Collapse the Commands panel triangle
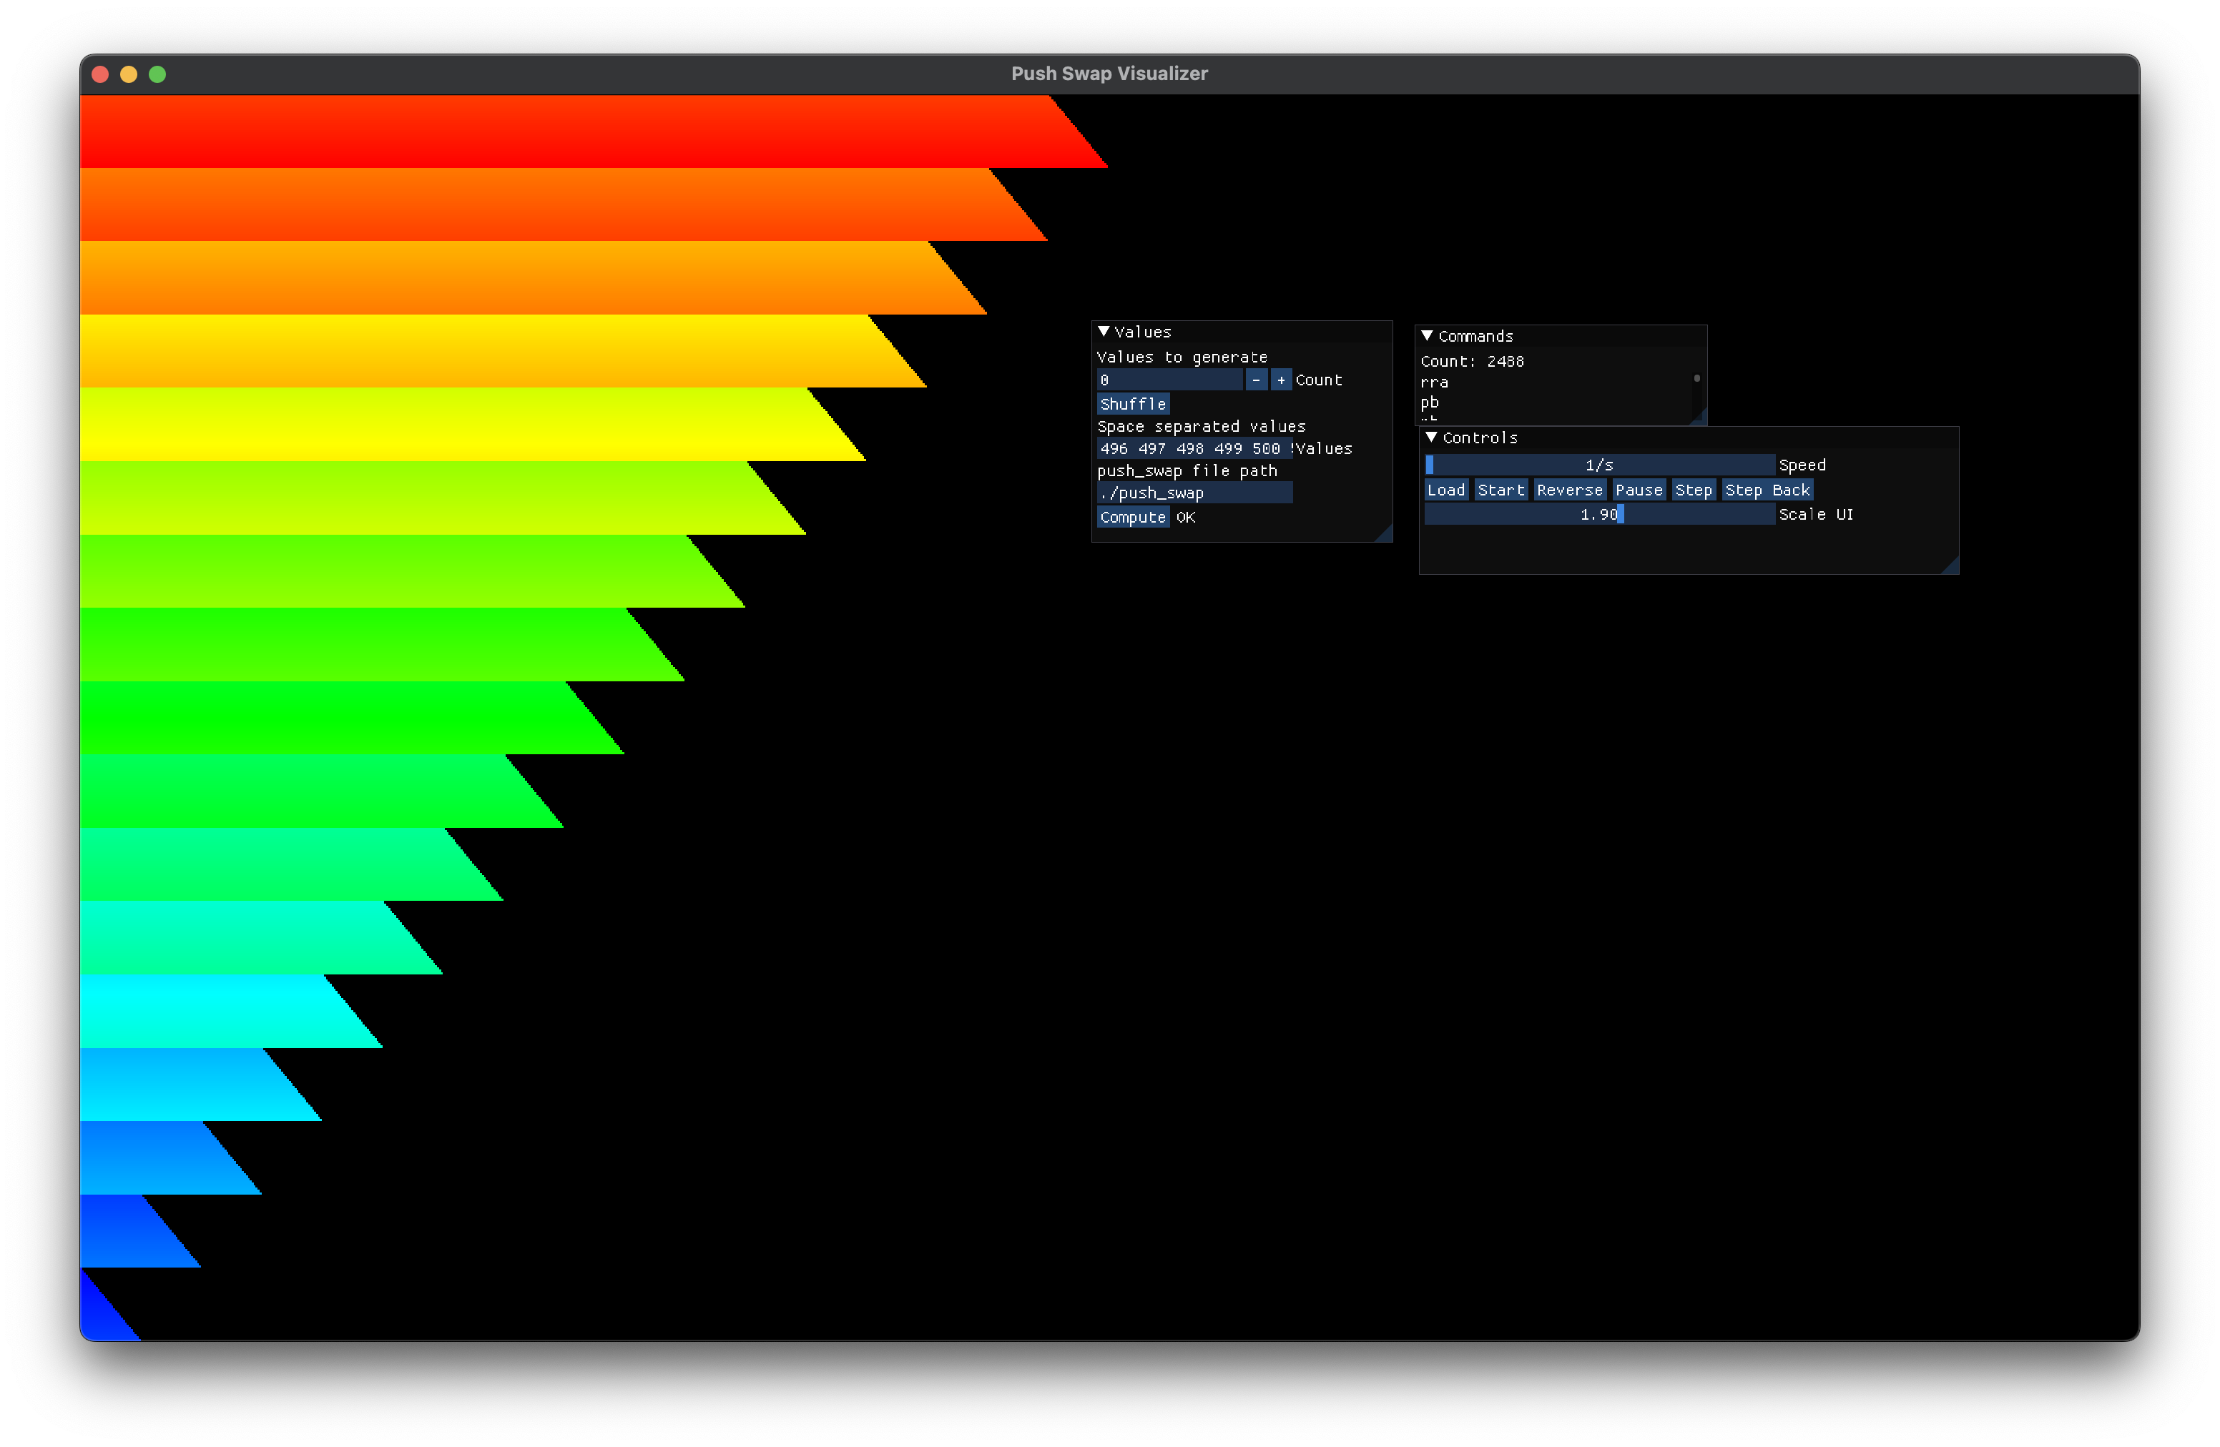 [1427, 335]
